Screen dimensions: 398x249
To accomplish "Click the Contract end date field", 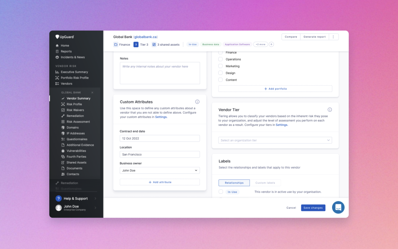I will tap(160, 138).
